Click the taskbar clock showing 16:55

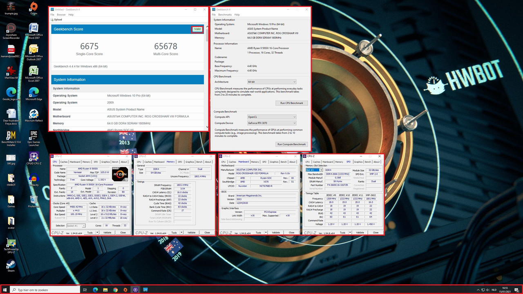[x=505, y=290]
